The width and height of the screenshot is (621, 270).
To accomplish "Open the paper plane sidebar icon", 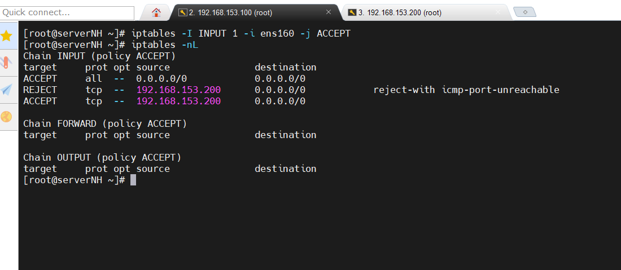I will pyautogui.click(x=7, y=90).
